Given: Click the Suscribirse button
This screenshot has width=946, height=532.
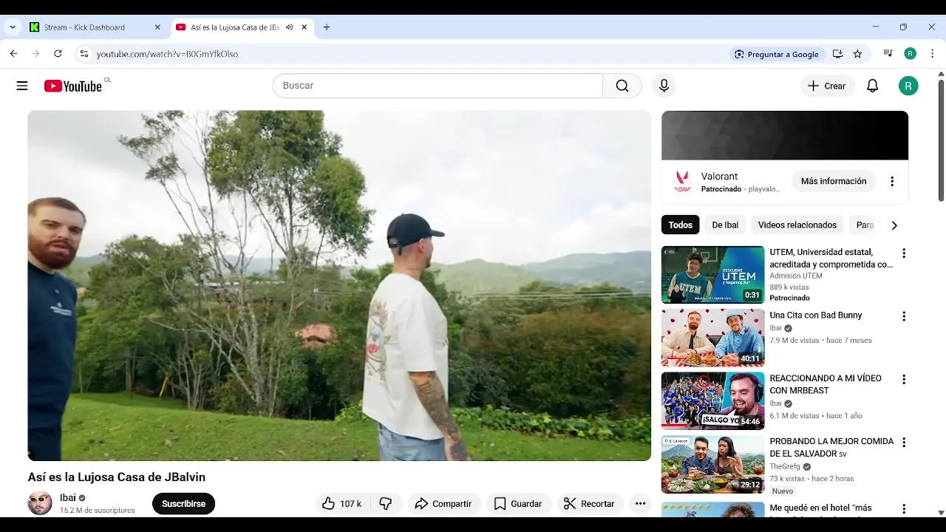Looking at the screenshot, I should coord(183,504).
